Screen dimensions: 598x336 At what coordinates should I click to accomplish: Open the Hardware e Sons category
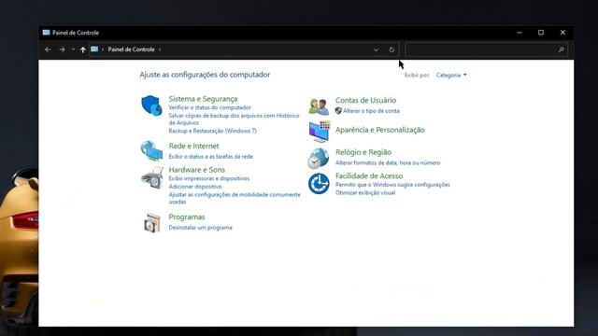pos(197,170)
